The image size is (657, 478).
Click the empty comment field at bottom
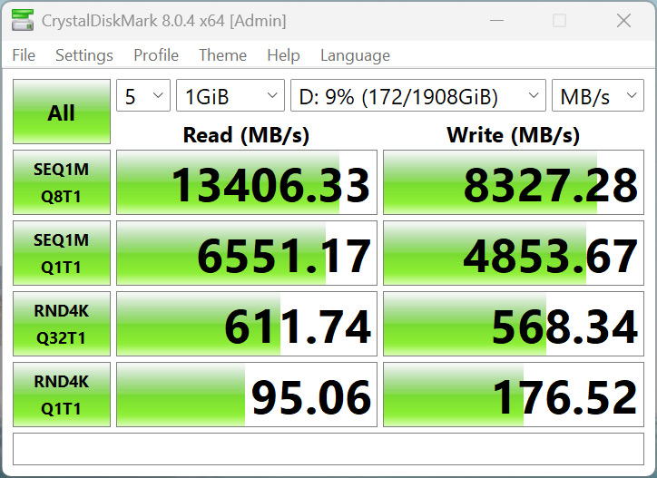pos(328,449)
